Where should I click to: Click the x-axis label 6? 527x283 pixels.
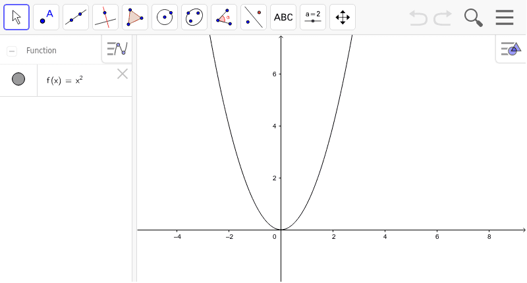[x=437, y=237]
